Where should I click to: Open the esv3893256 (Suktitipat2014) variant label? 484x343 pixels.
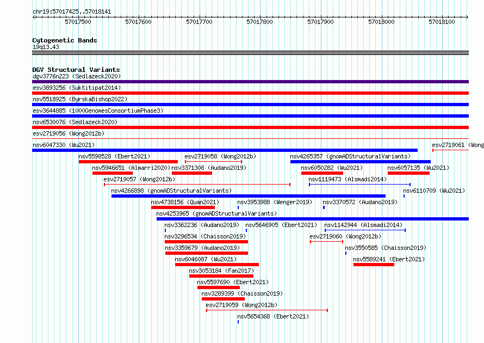77,88
